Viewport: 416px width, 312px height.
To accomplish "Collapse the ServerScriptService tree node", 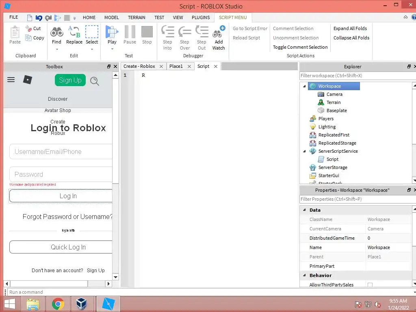I will click(x=304, y=151).
